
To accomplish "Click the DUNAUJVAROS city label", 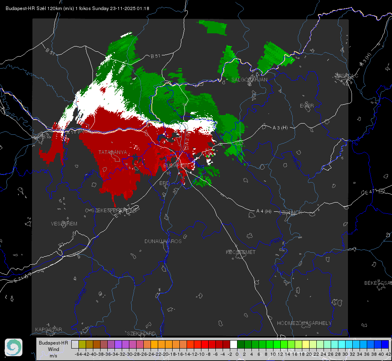I will coord(163,241).
